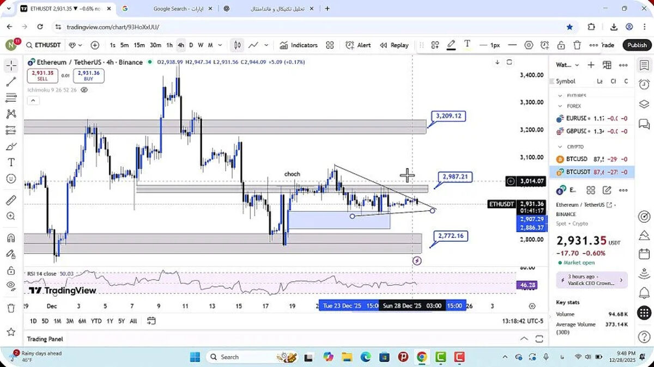The height and width of the screenshot is (367, 654).
Task: Select the ruler measure tool
Action: coord(11,200)
